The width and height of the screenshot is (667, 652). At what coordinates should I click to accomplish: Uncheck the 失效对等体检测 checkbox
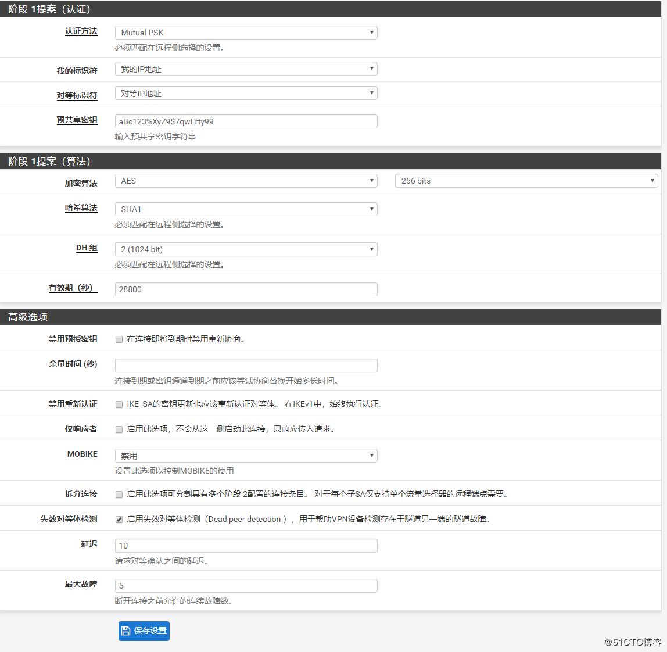119,520
